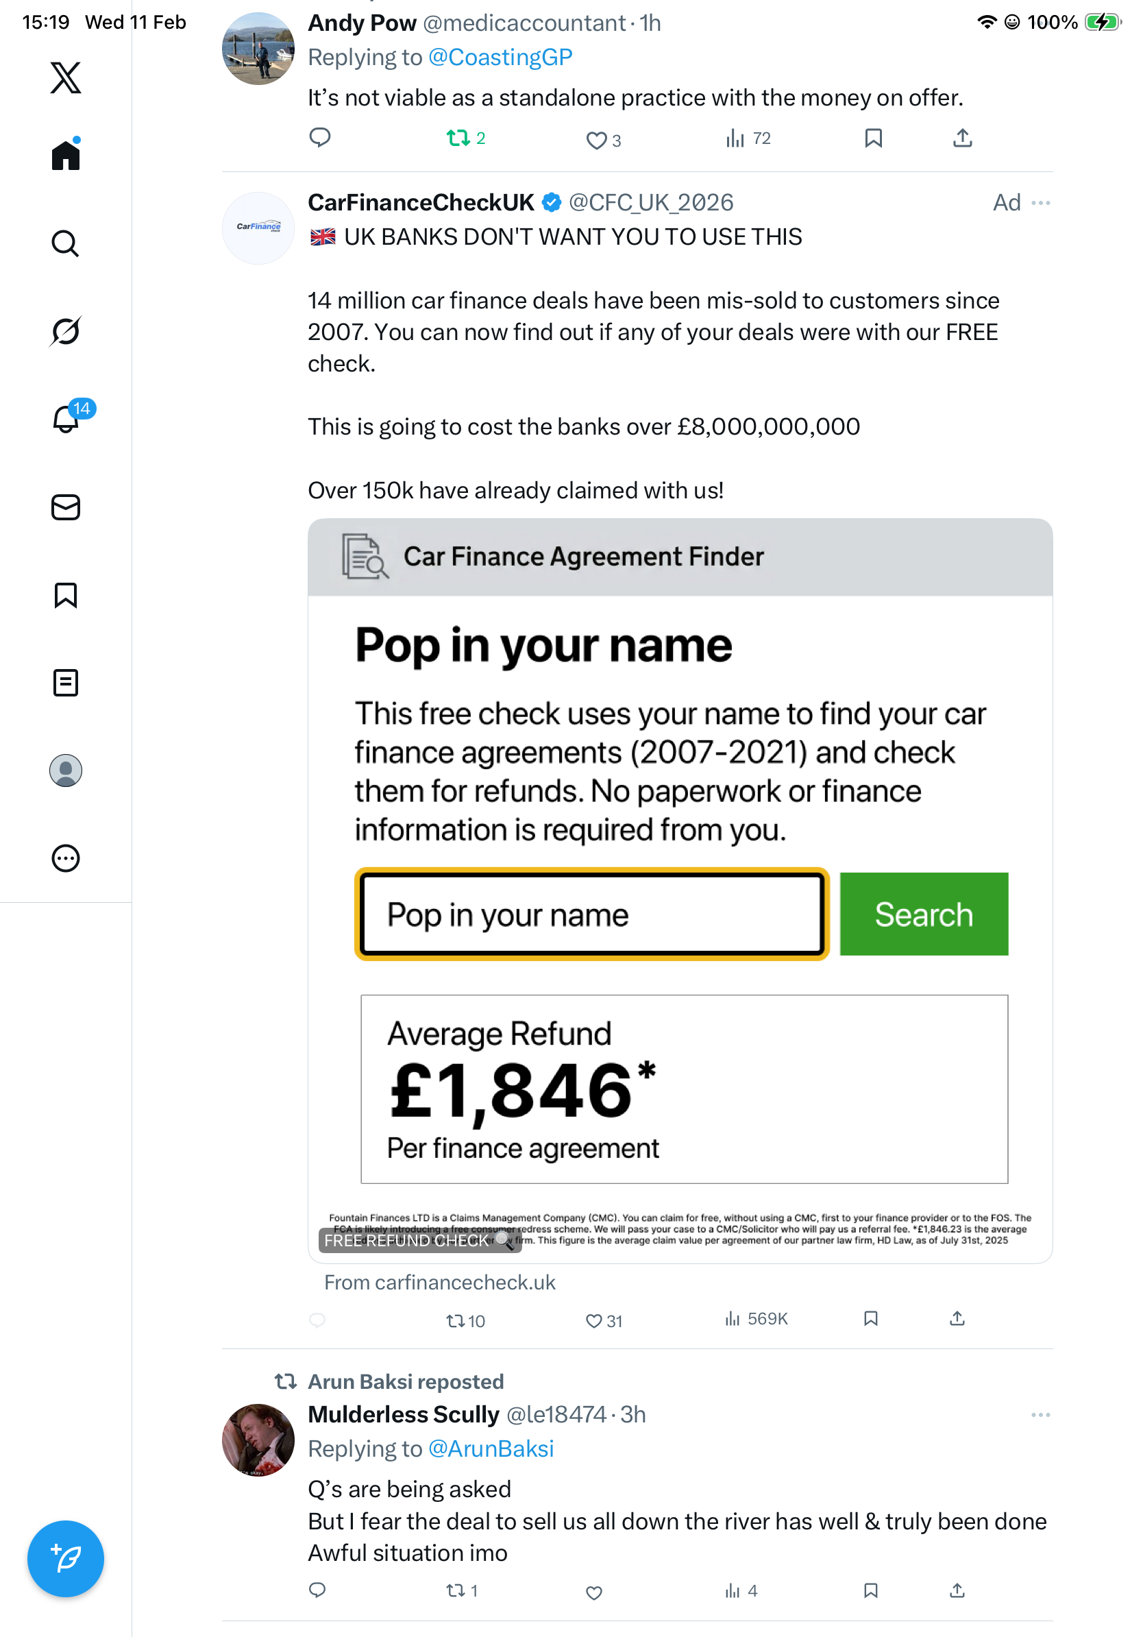Tap the compose new post button

coord(66,1559)
